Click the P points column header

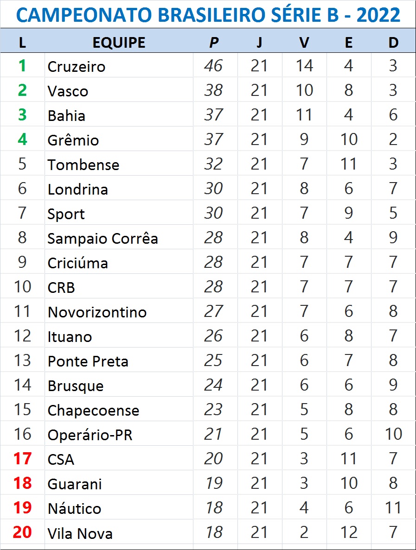214,43
